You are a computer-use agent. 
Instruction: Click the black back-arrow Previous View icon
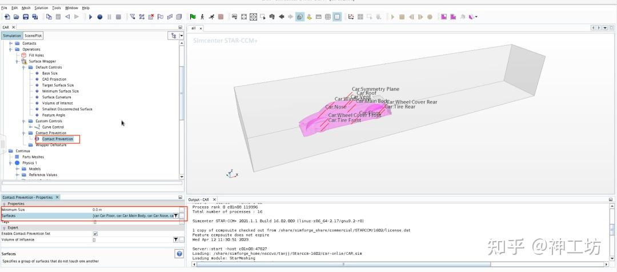tap(281, 17)
